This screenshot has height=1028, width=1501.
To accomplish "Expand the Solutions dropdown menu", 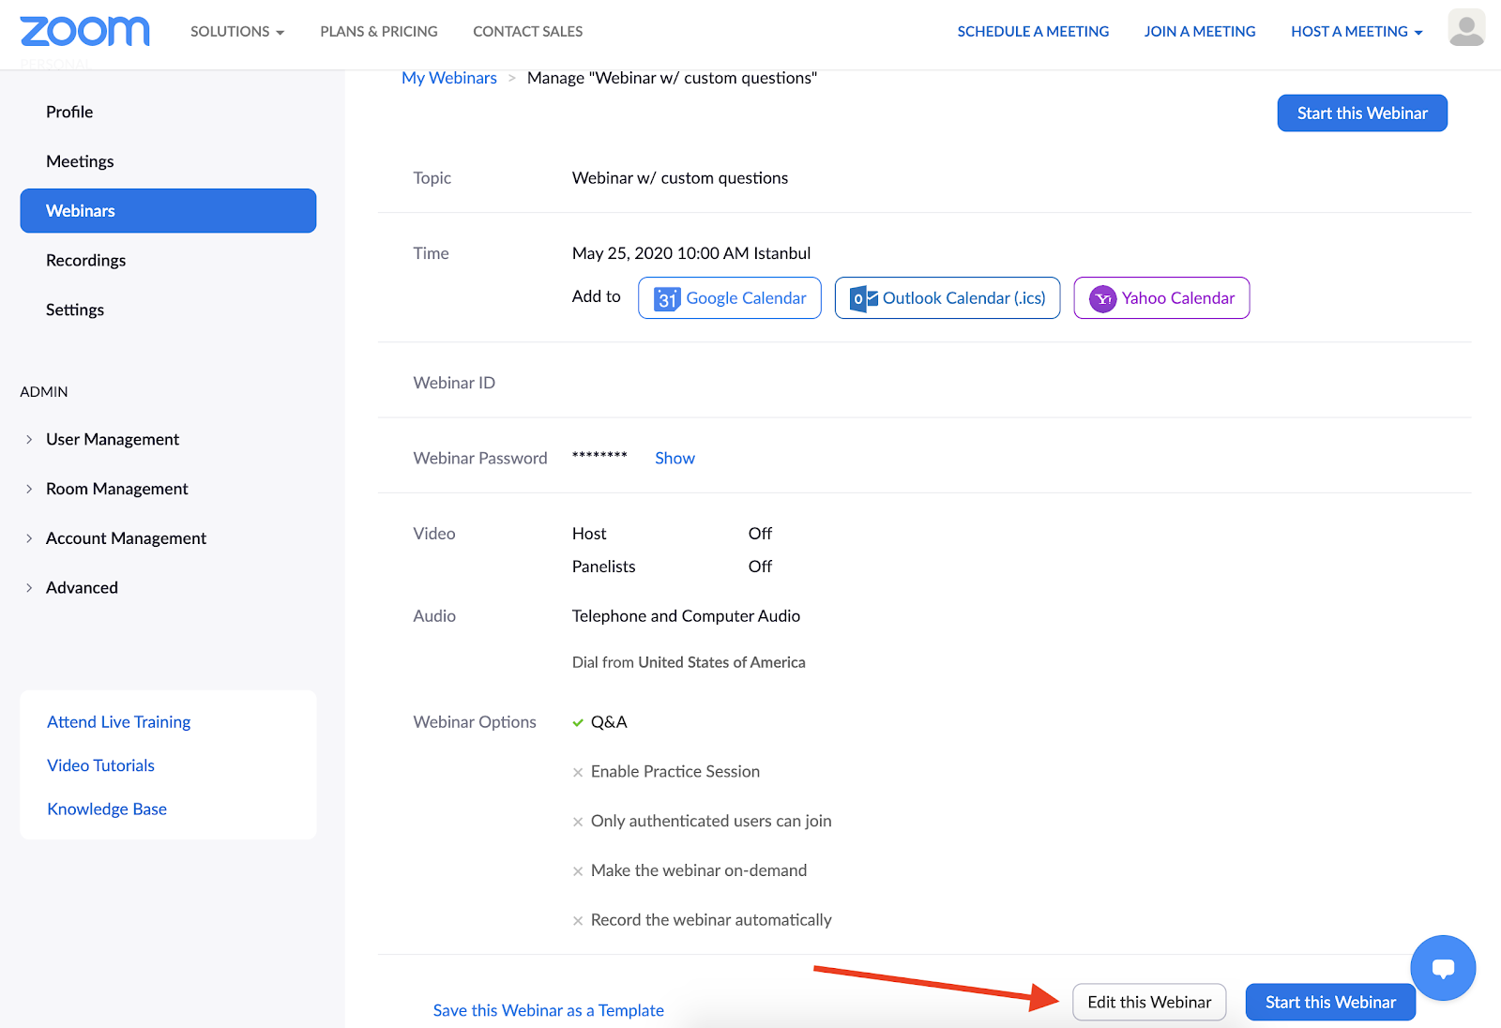I will coord(236,31).
